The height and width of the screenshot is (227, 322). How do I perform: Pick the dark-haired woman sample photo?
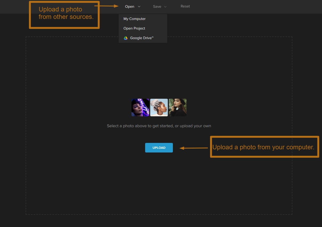click(x=178, y=108)
